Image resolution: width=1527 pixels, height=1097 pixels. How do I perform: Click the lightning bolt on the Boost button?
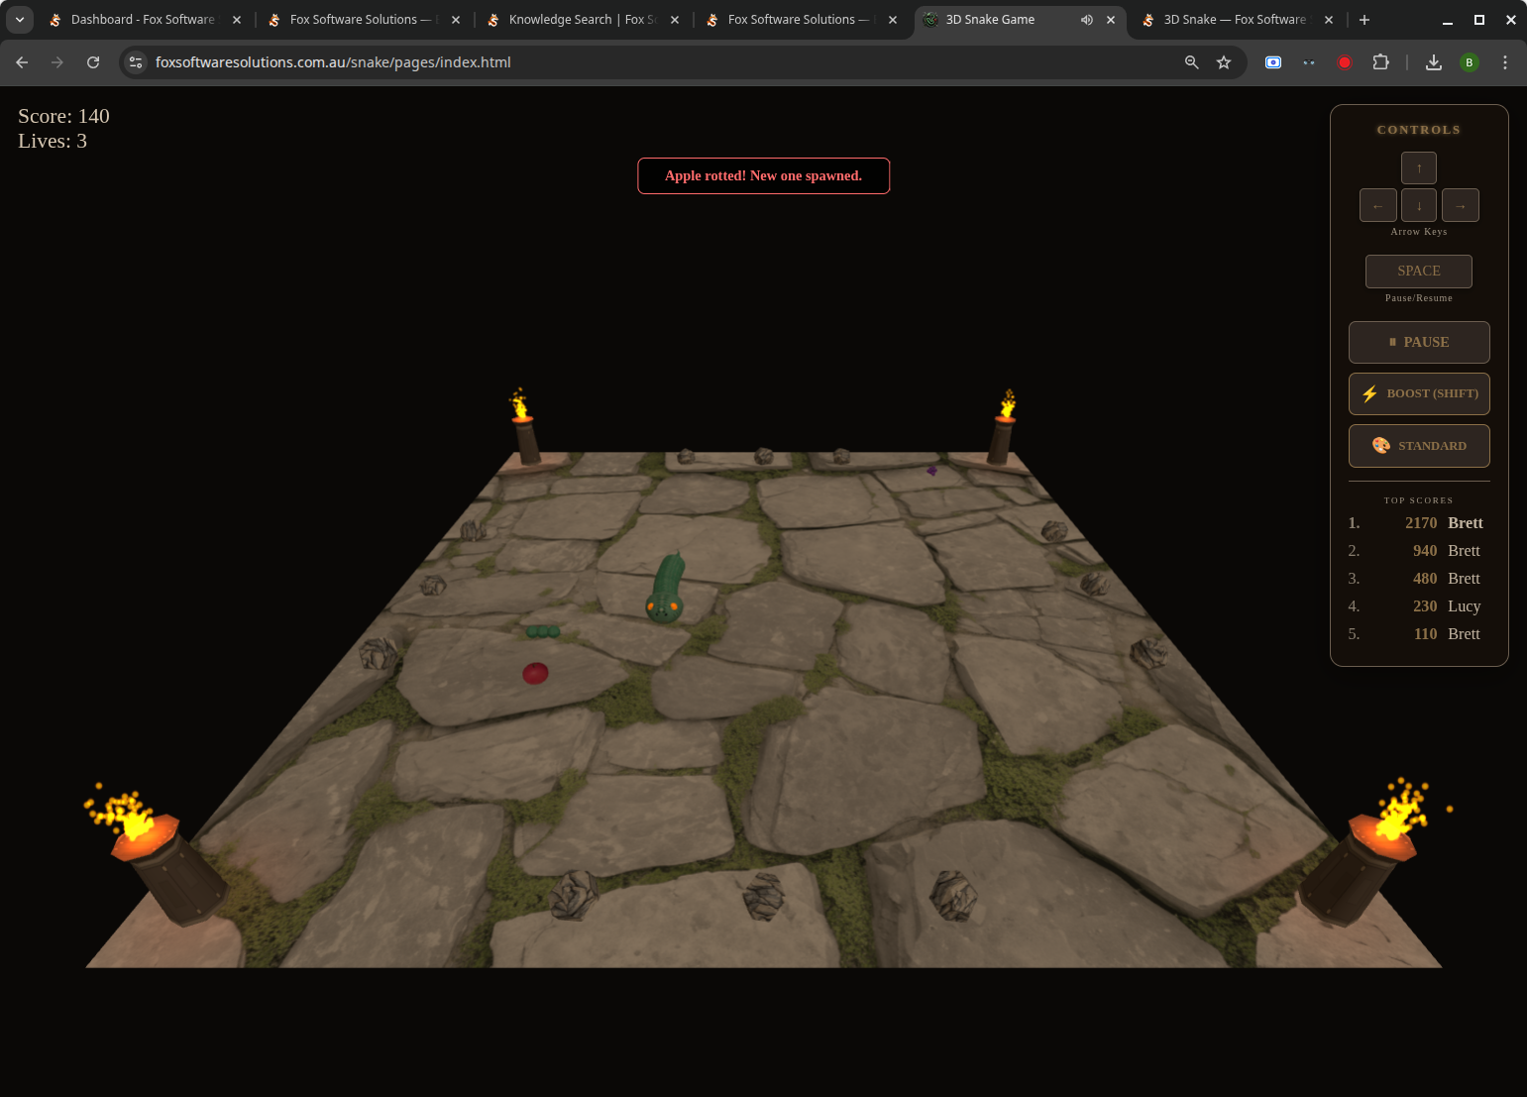[x=1370, y=393]
